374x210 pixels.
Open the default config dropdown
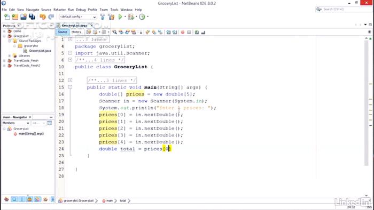(78, 17)
